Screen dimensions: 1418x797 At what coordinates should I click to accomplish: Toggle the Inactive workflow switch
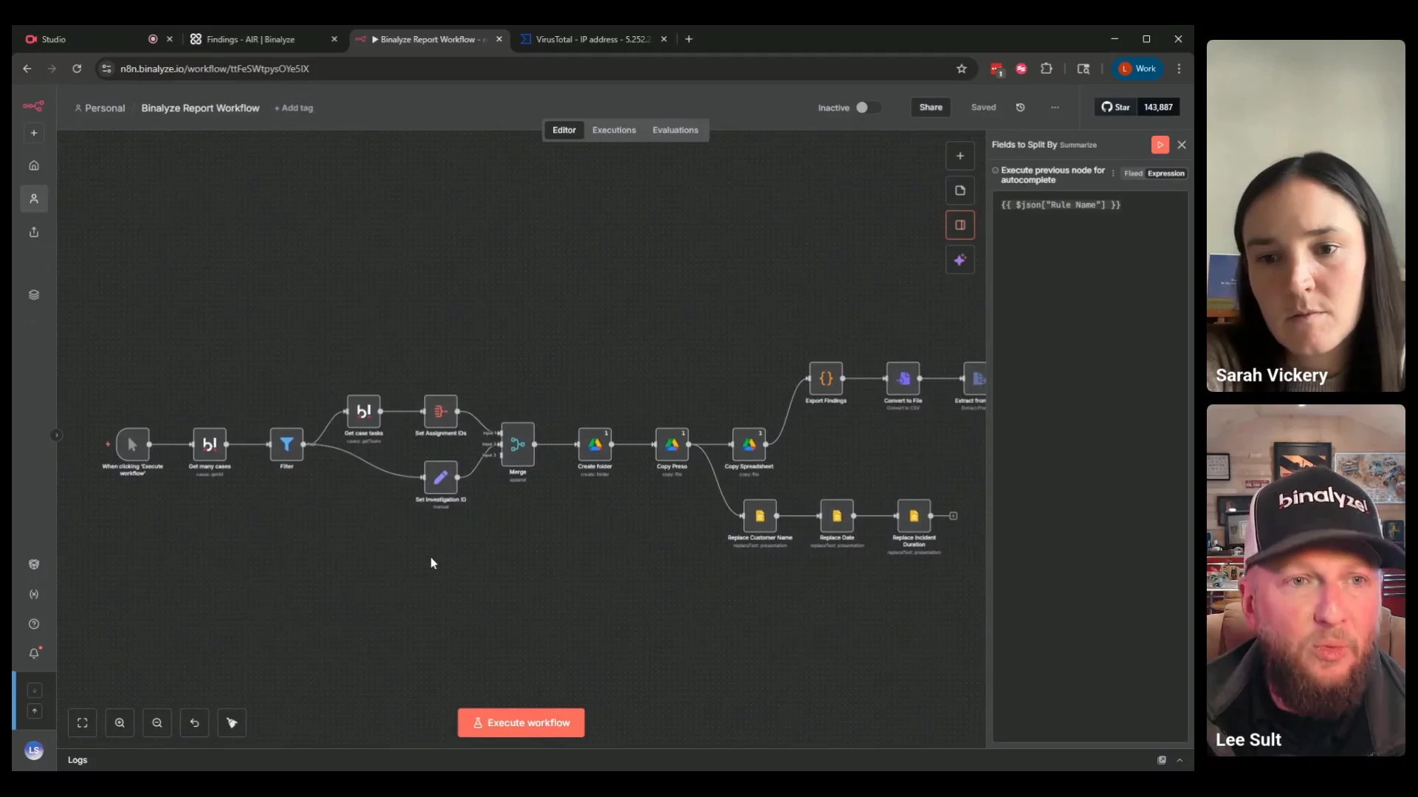(x=867, y=108)
